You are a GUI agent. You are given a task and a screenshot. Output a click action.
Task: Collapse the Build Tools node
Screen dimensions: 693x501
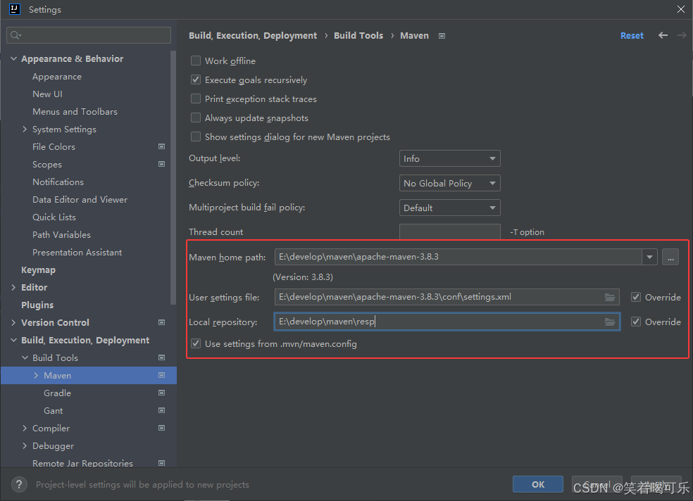pyautogui.click(x=25, y=357)
